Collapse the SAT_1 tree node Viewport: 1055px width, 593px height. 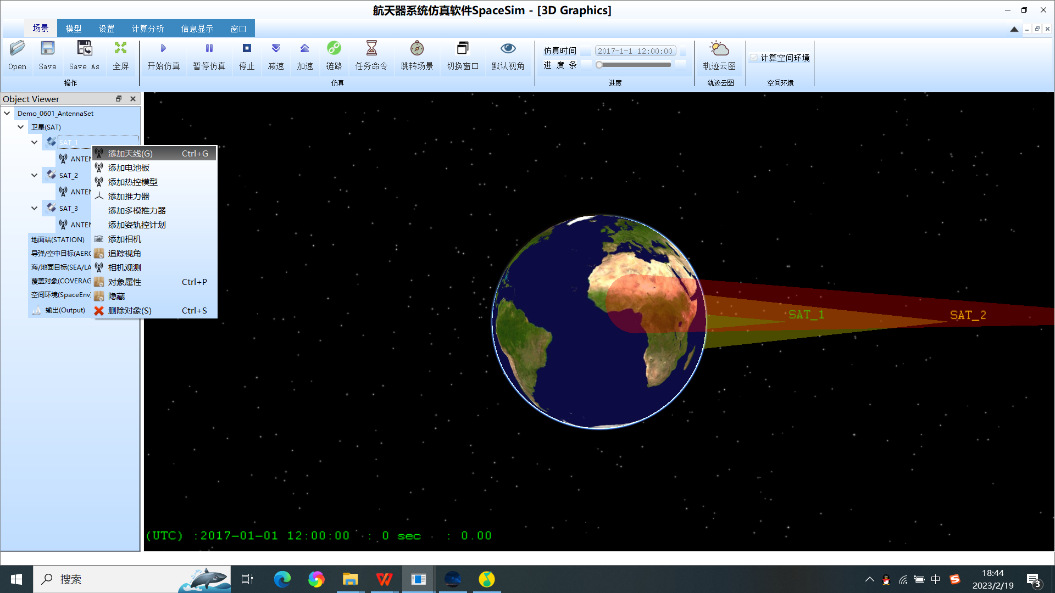(x=35, y=142)
